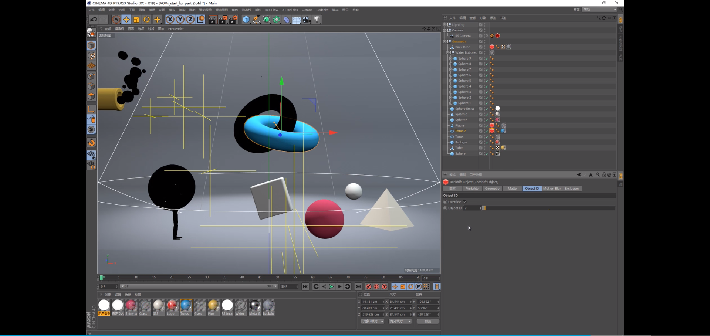Switch to the Visibility tab in attributes
This screenshot has height=336, width=710.
pos(472,189)
